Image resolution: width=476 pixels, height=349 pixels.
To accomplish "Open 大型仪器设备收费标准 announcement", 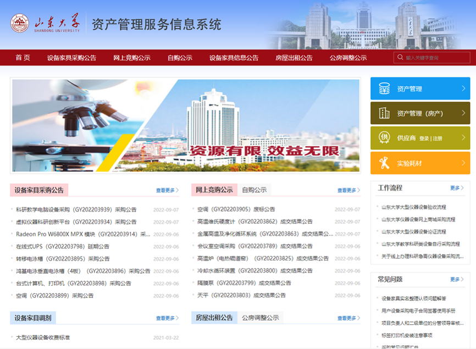I will pos(42,339).
